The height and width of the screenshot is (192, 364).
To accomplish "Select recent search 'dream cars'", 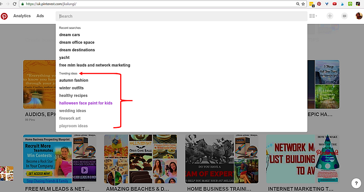I will click(x=70, y=35).
